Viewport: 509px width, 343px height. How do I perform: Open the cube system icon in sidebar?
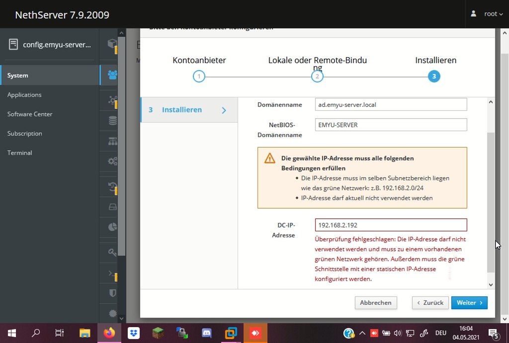(x=112, y=43)
